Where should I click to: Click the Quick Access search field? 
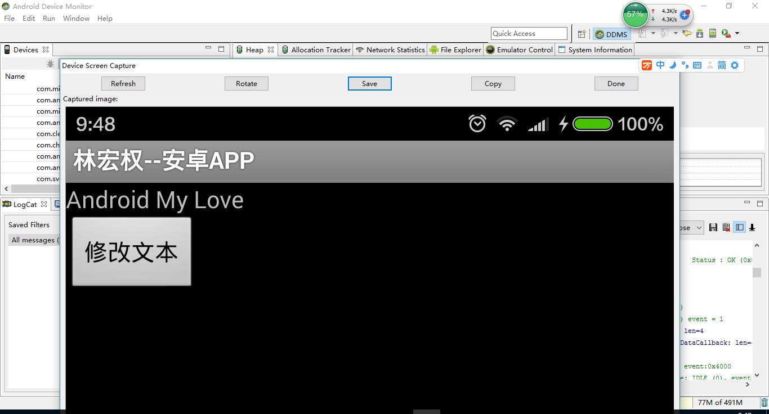click(529, 34)
